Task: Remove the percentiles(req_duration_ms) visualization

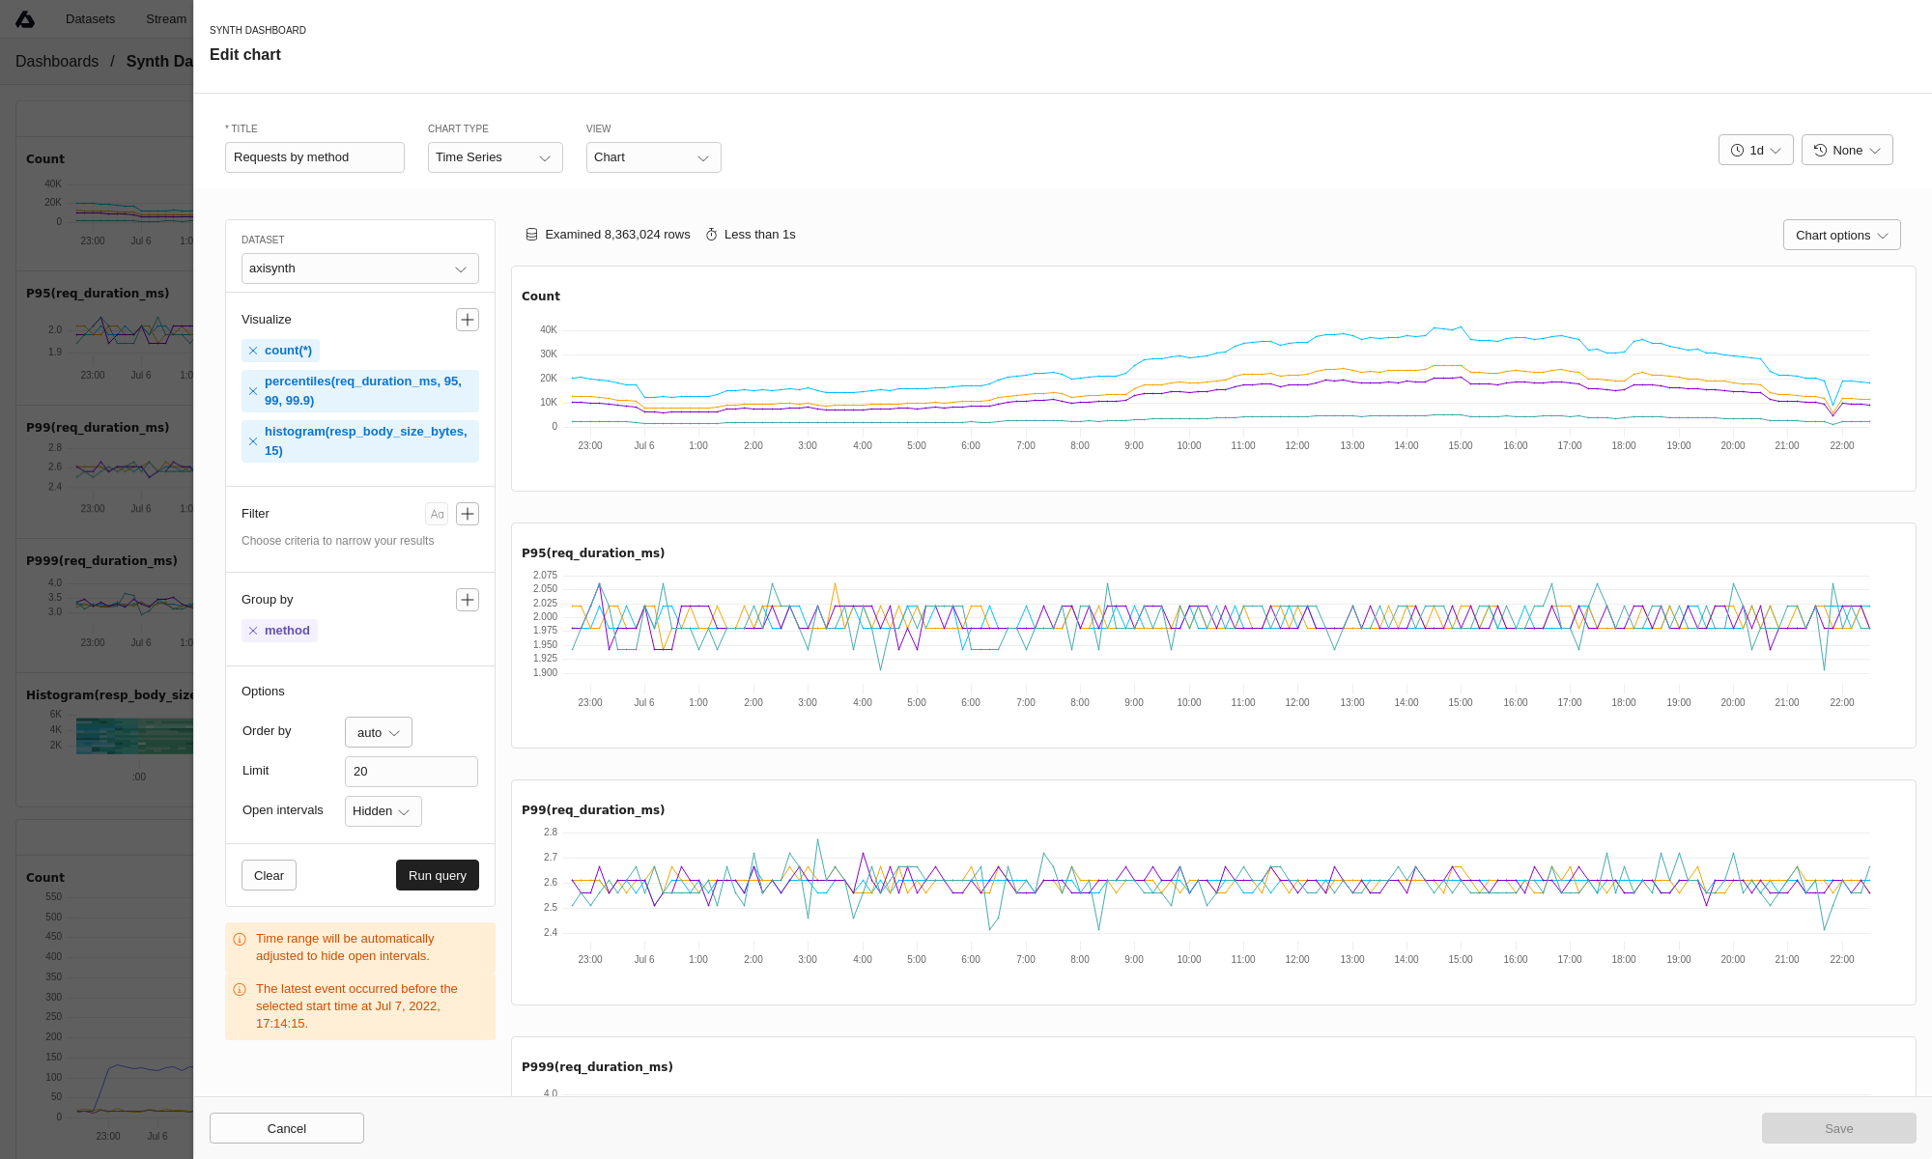Action: (x=253, y=391)
